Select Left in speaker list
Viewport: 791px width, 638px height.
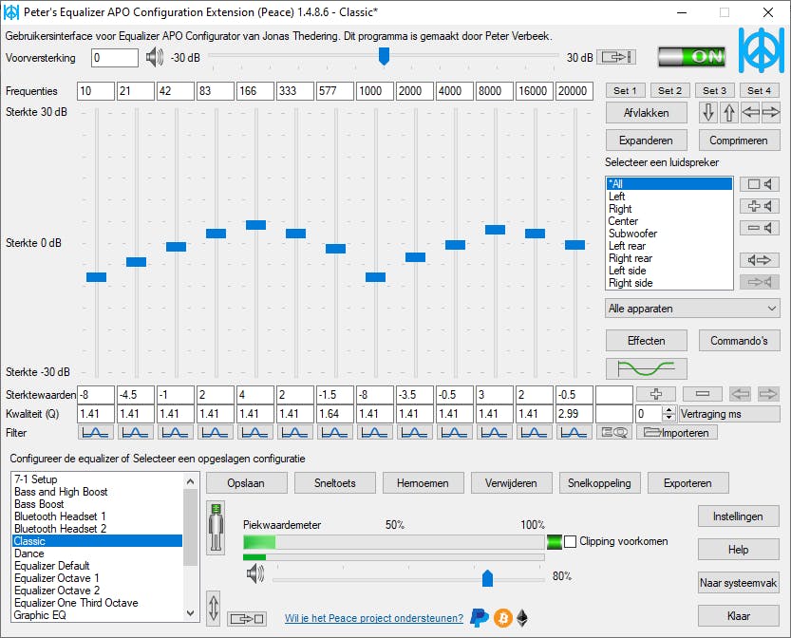click(669, 197)
